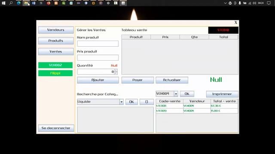Click the total cell of the VTE008 row
275x154 pixels.
(x=224, y=106)
